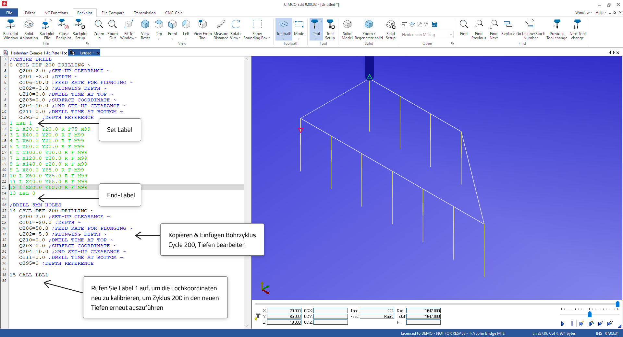Pause the backplot simulation

point(572,323)
